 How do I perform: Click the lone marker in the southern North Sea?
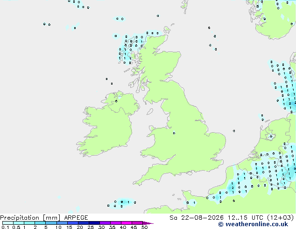tap(234, 131)
